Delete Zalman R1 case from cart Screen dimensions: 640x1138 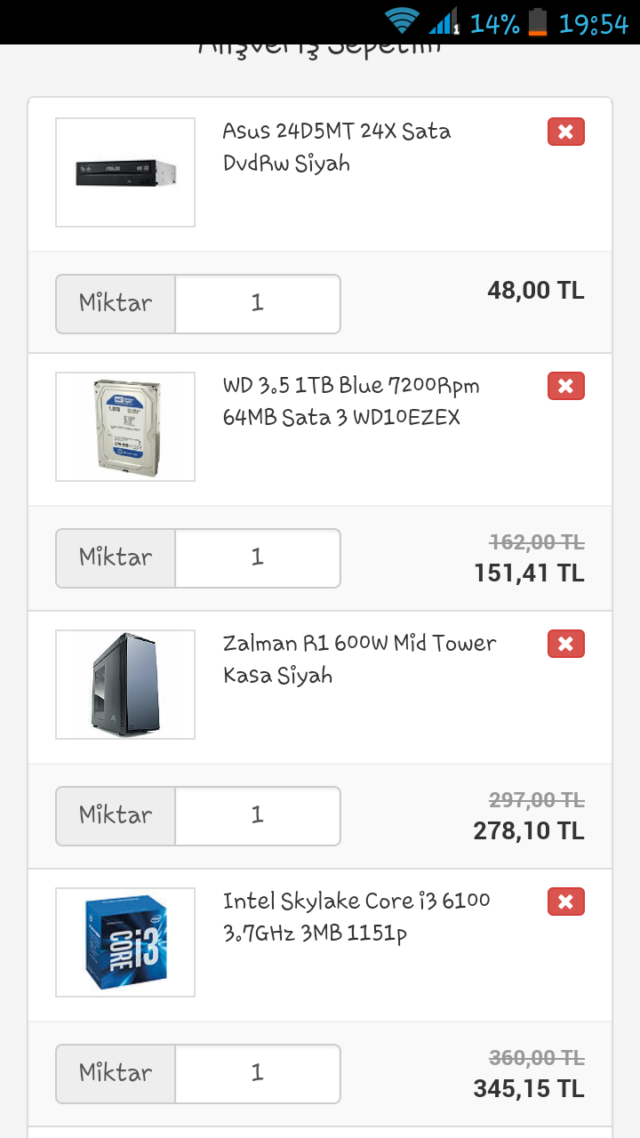566,644
